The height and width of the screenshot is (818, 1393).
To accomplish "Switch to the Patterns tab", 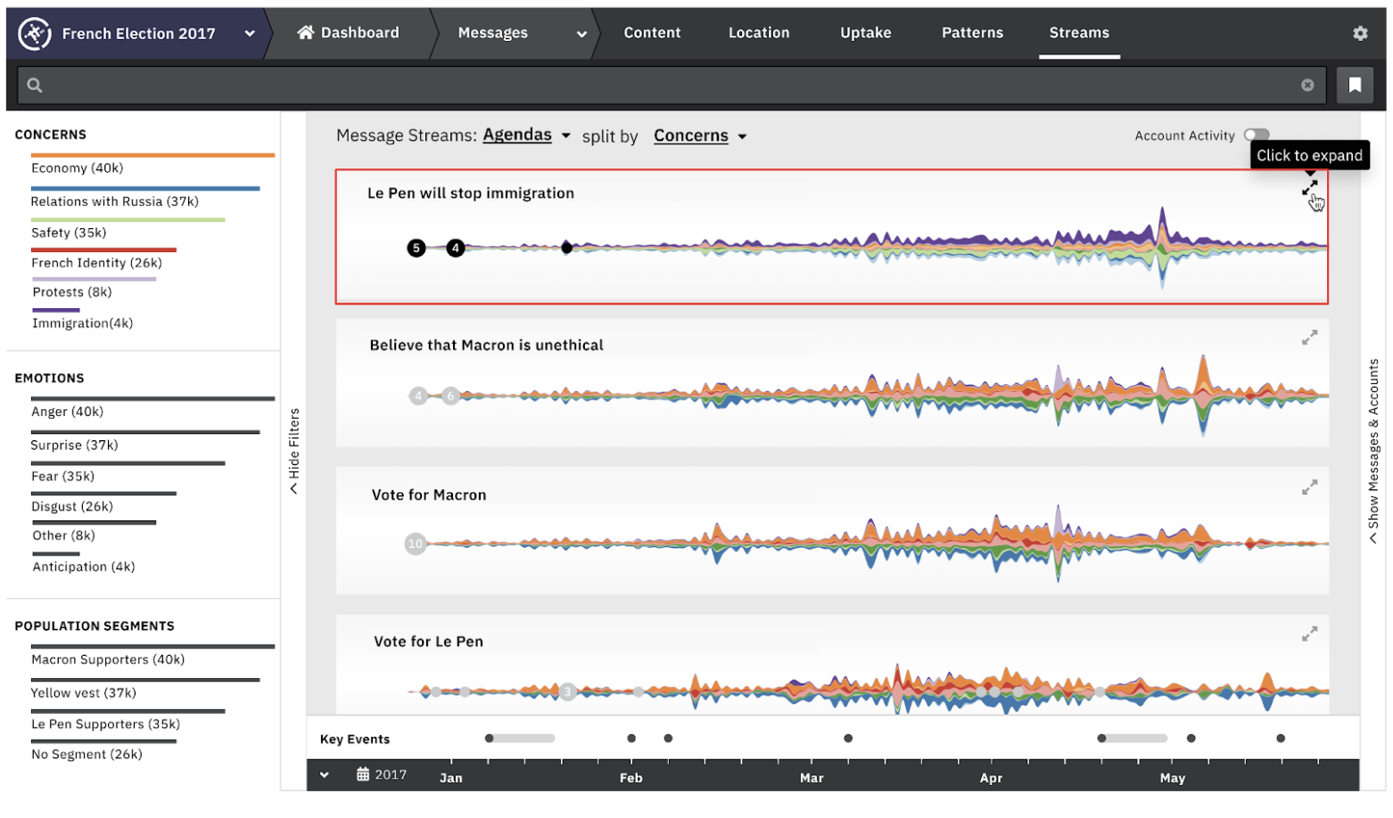I will point(971,33).
